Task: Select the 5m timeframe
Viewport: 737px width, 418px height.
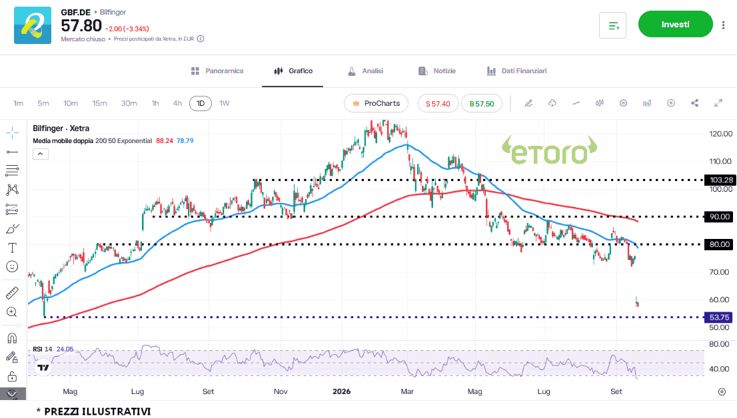Action: [x=43, y=103]
